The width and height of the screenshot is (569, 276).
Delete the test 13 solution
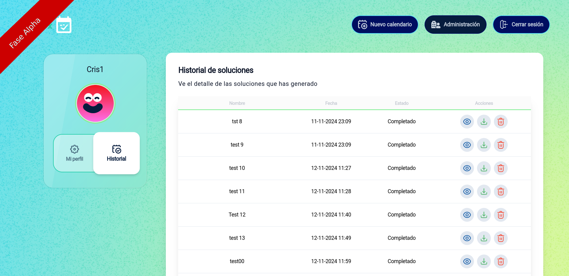click(x=501, y=238)
